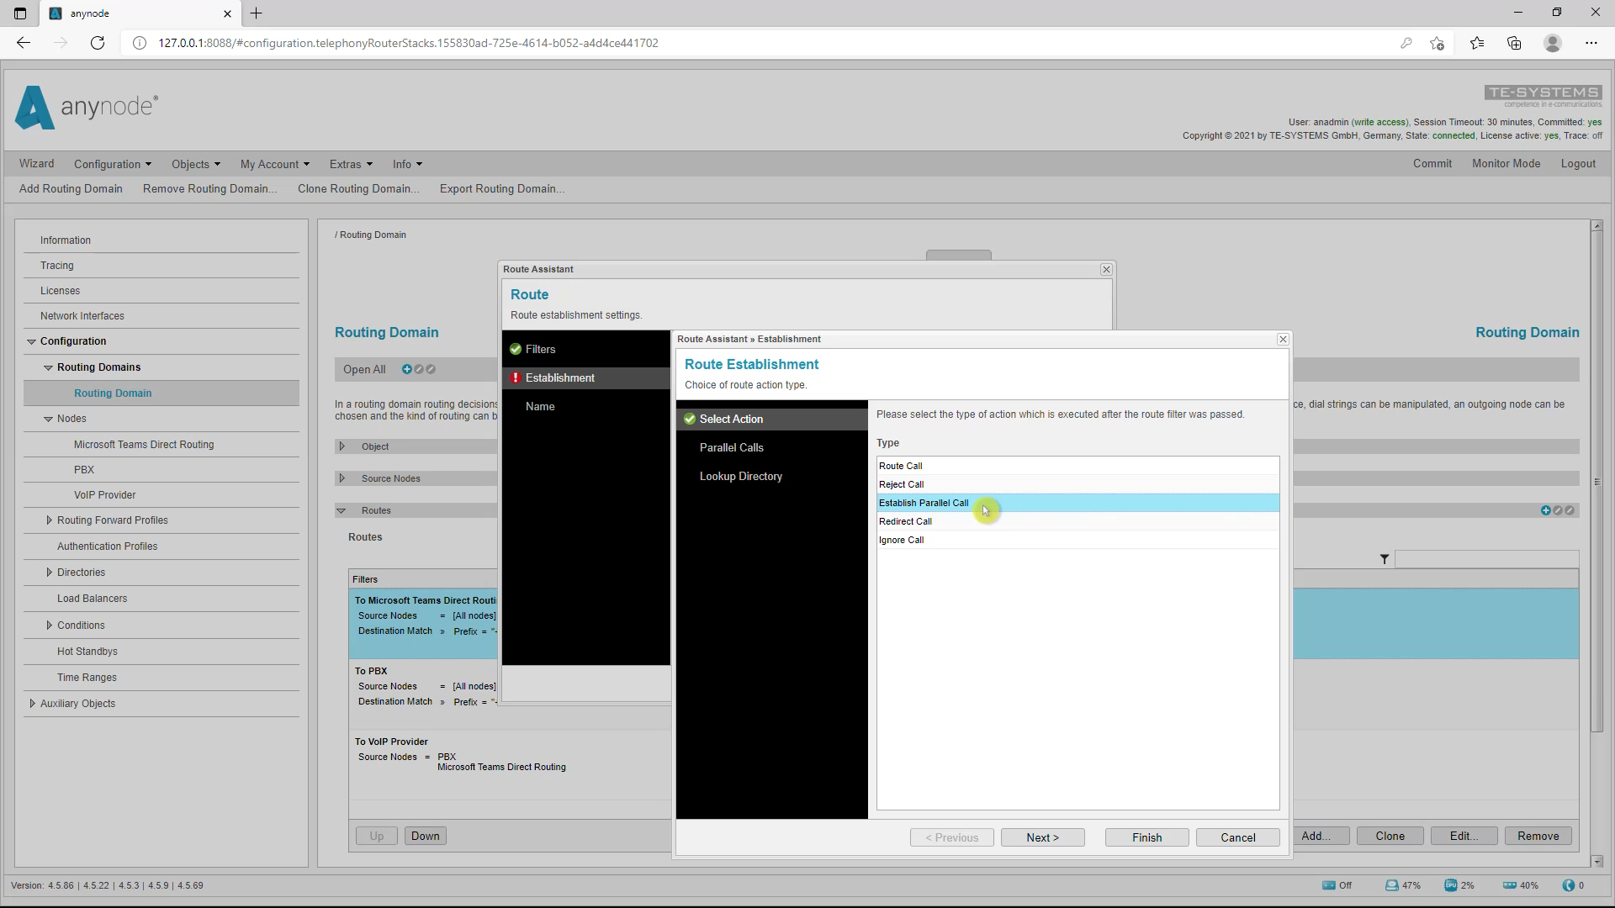Expand the Source Nodes section
Screen dimensions: 1615x908
[342, 478]
